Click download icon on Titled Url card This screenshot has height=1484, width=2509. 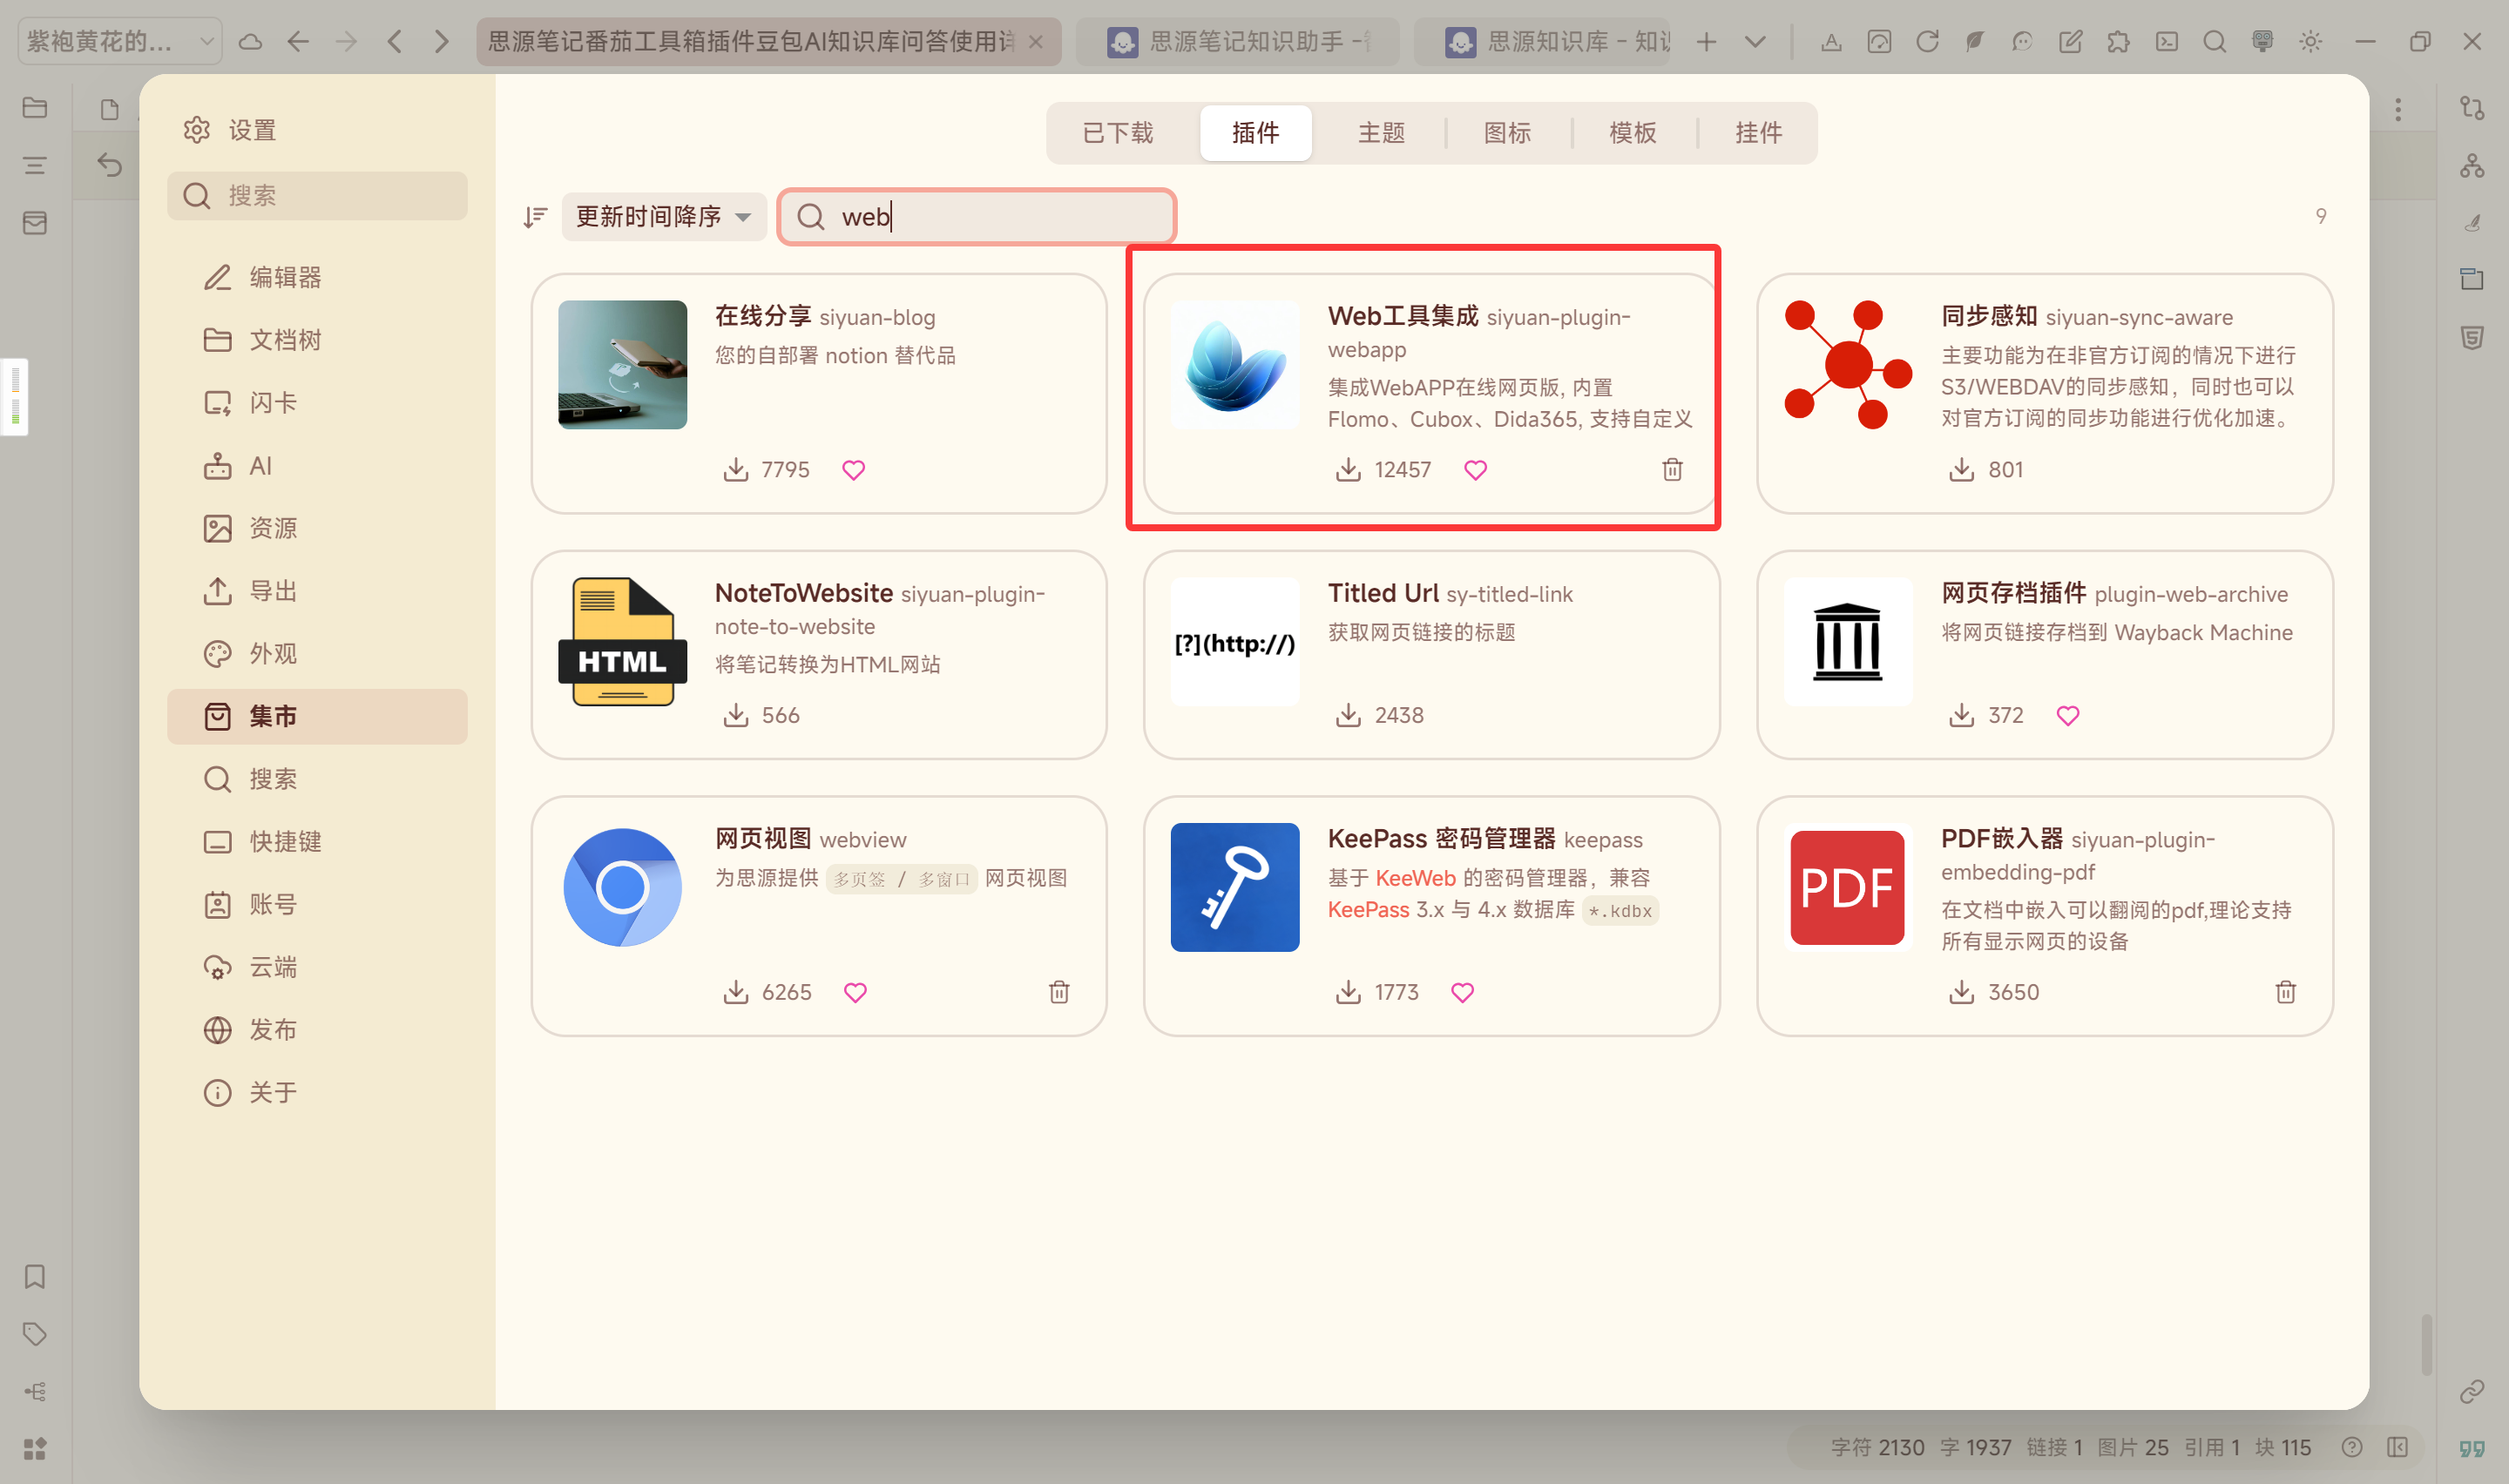tap(1348, 715)
